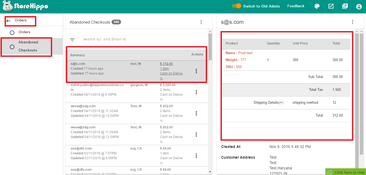
Task: Click the 345 count badge
Action: click(x=116, y=22)
